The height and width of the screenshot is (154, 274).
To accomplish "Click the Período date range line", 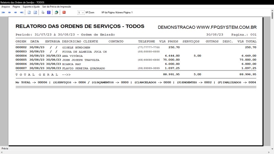I will [65, 35].
